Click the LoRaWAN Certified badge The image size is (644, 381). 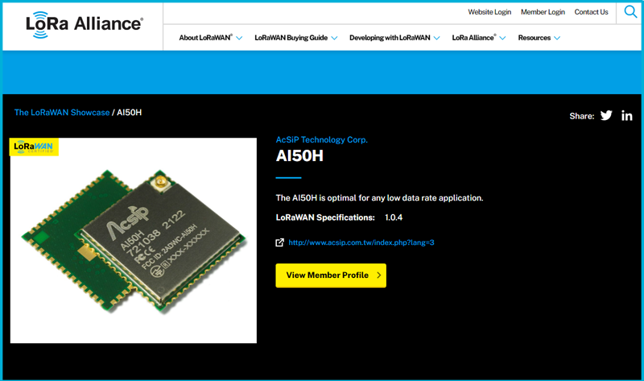pos(34,147)
